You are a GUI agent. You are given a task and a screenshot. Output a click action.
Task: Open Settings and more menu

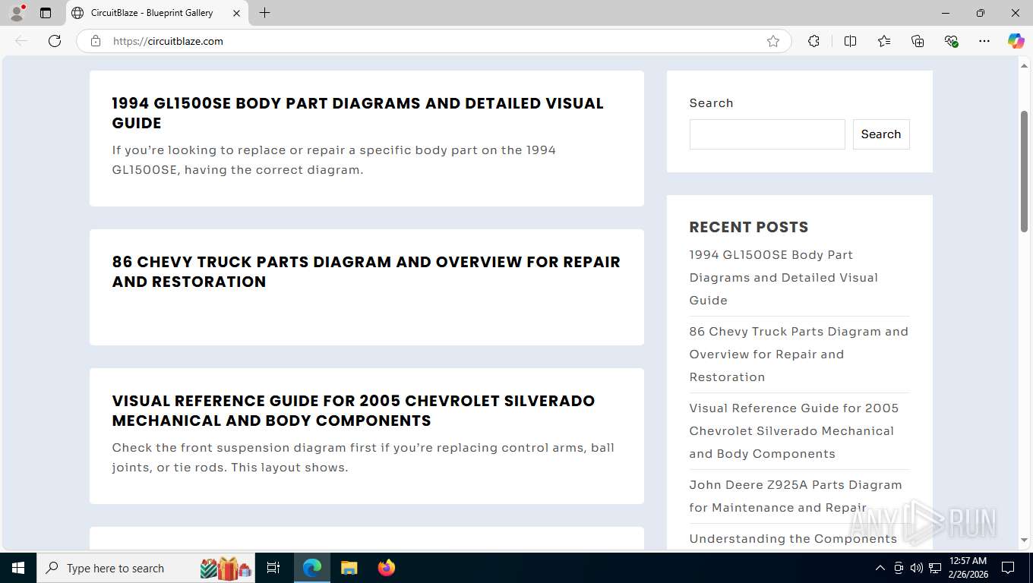[x=984, y=41]
